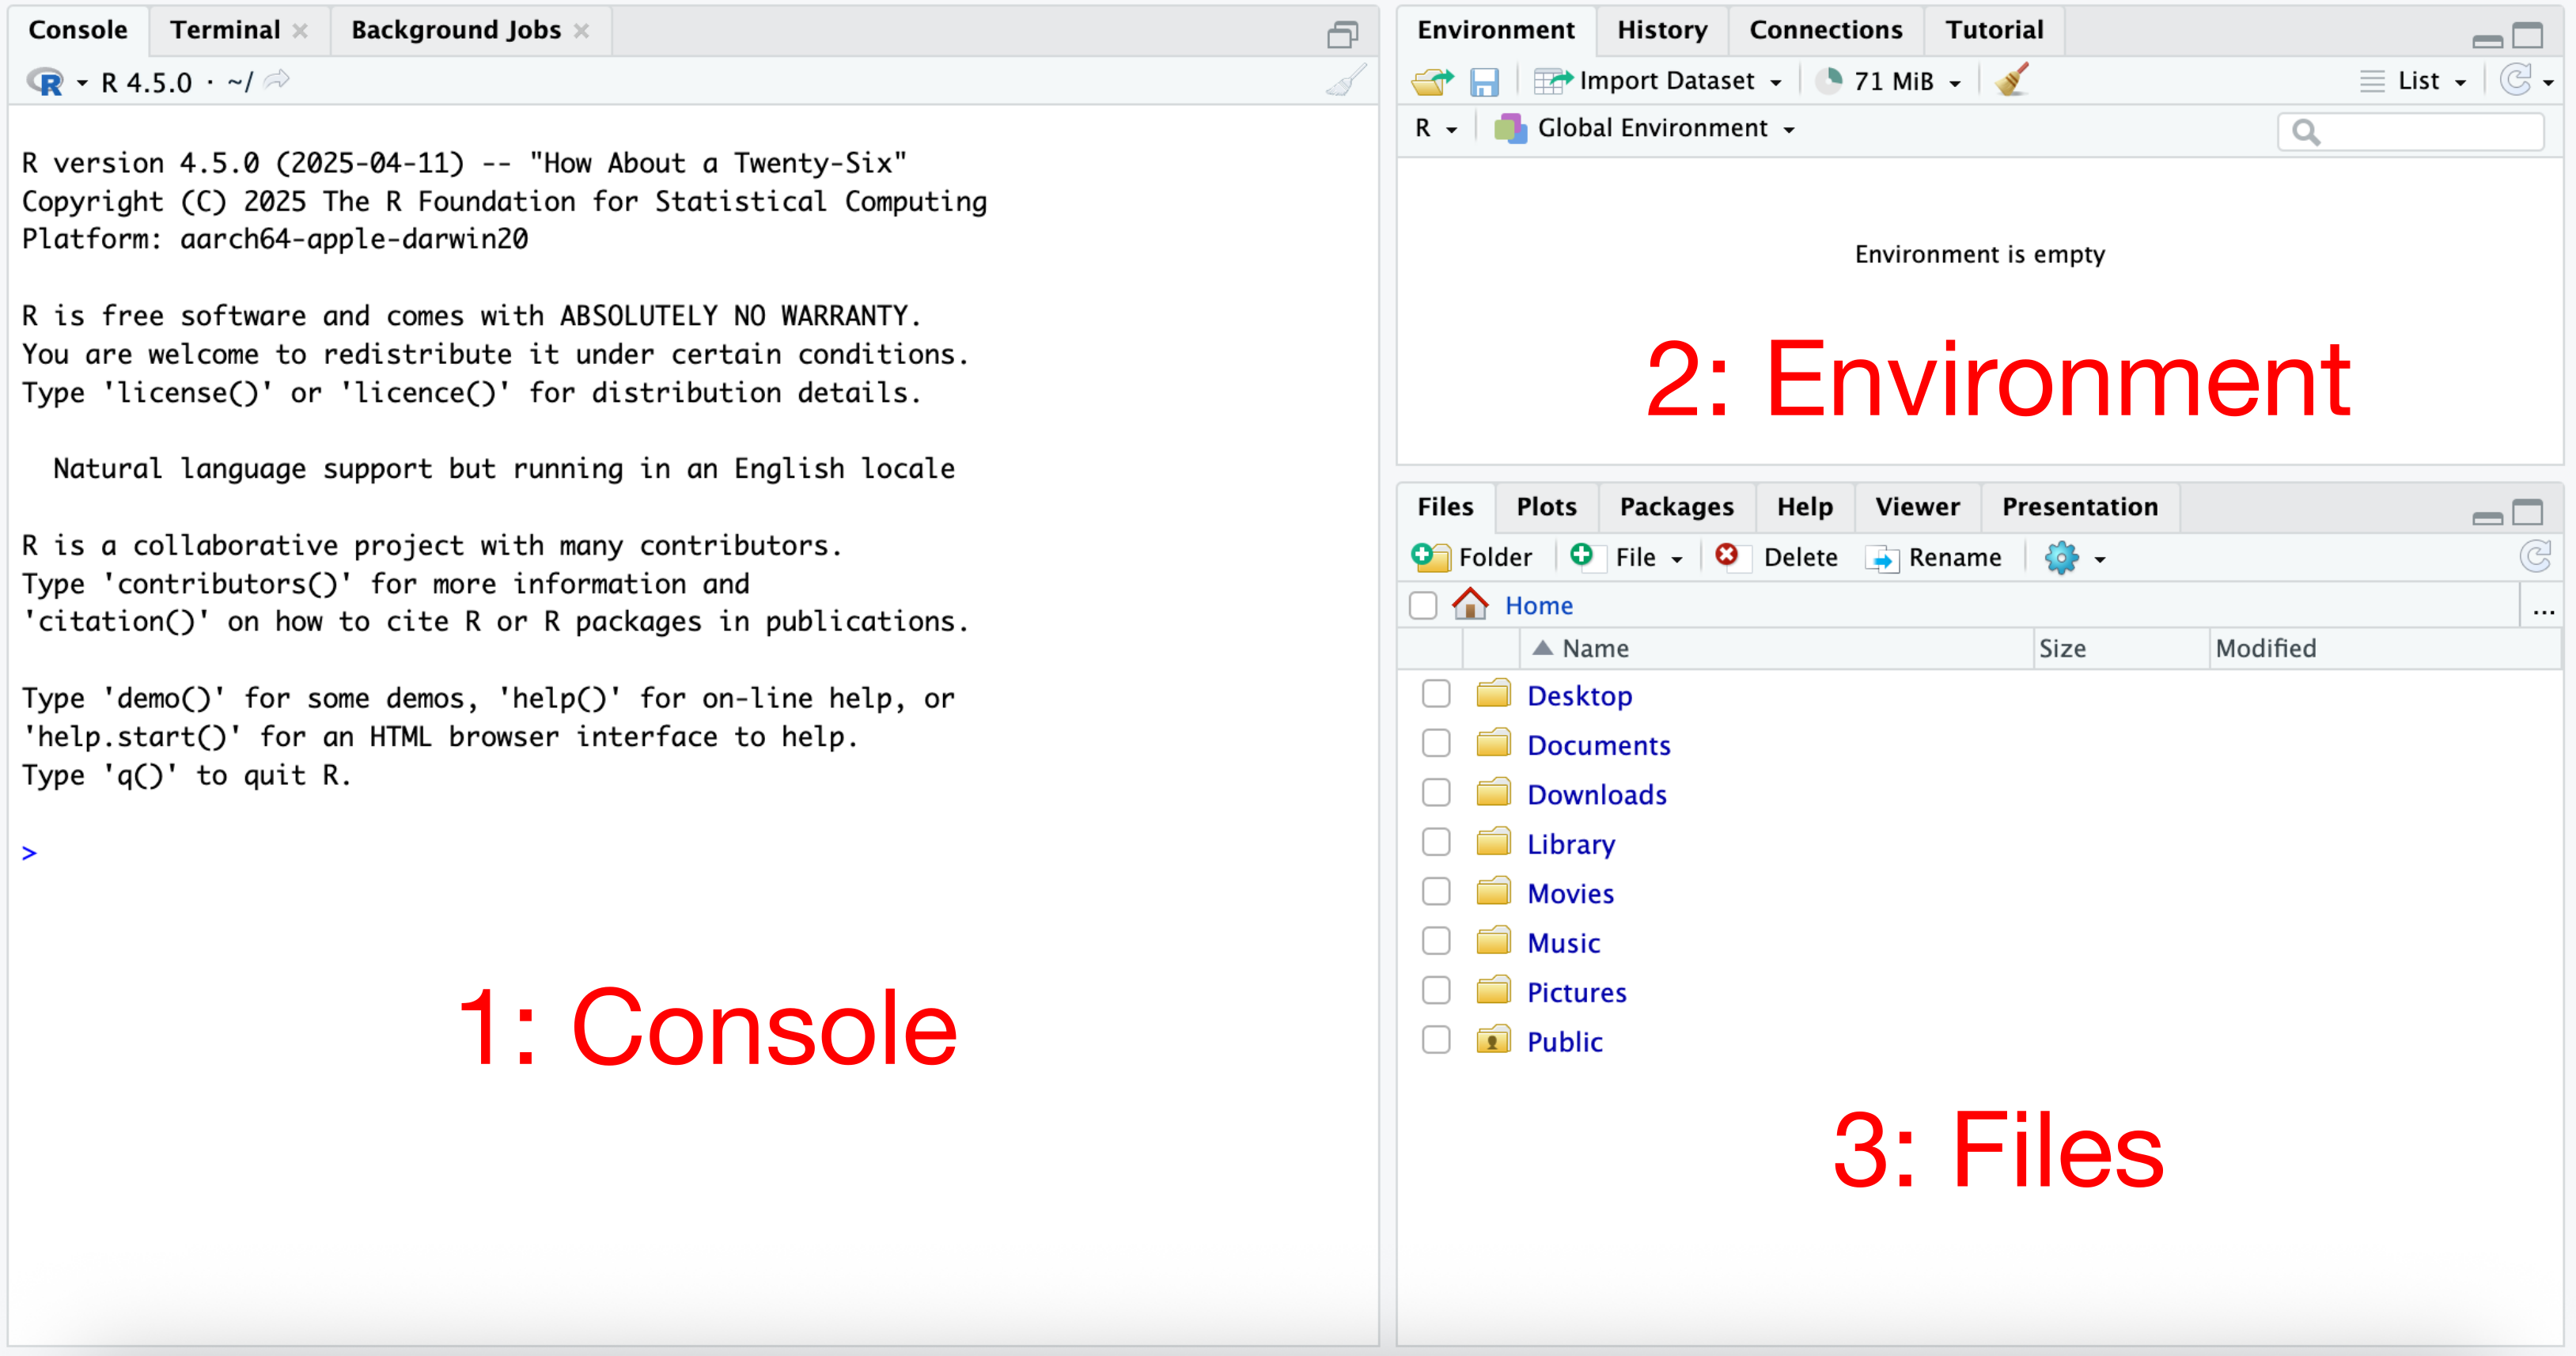Open the Tutorial tab
2576x1356 pixels.
(x=1994, y=30)
